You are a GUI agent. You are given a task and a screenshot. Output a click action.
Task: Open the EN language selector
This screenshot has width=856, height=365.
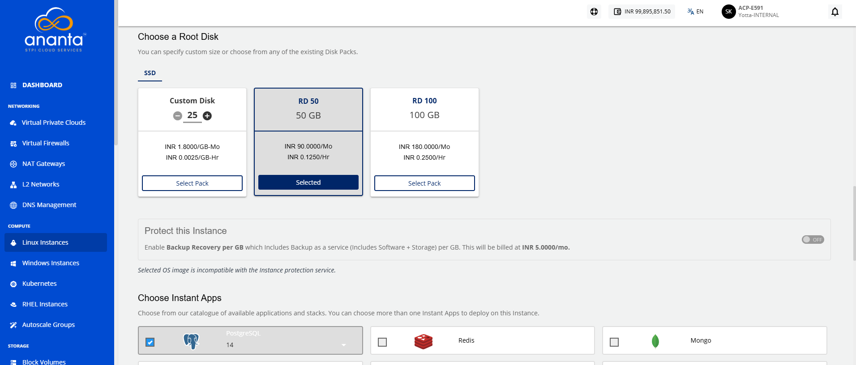pyautogui.click(x=695, y=12)
